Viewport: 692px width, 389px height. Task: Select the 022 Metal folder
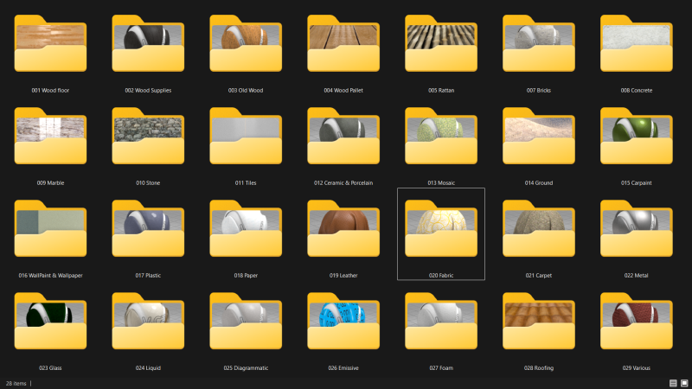636,233
